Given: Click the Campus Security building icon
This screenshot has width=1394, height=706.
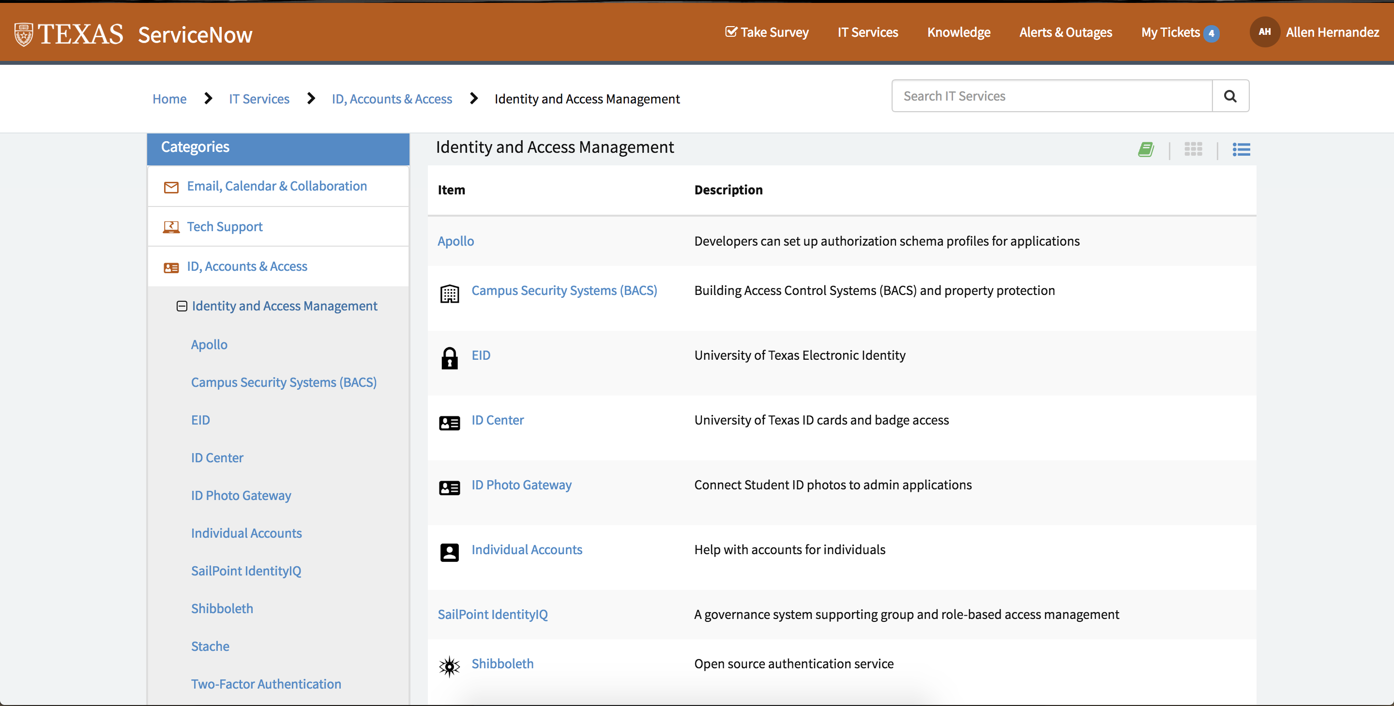Looking at the screenshot, I should [449, 294].
